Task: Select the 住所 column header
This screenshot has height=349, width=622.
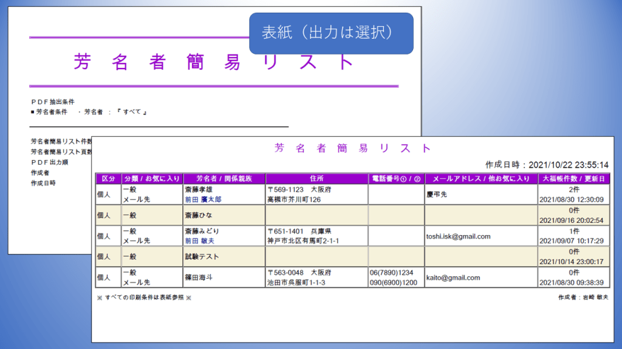Action: pos(316,179)
